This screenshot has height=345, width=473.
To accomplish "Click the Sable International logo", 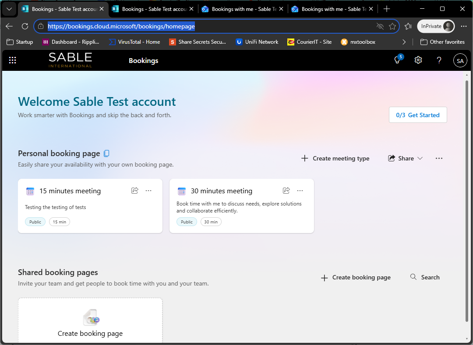I will tap(70, 60).
